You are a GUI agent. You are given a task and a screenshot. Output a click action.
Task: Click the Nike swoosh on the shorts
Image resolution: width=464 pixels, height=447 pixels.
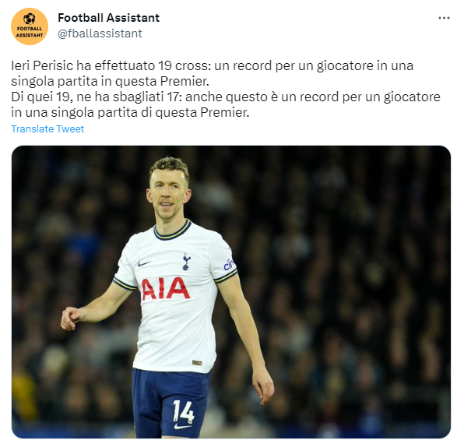pyautogui.click(x=182, y=427)
